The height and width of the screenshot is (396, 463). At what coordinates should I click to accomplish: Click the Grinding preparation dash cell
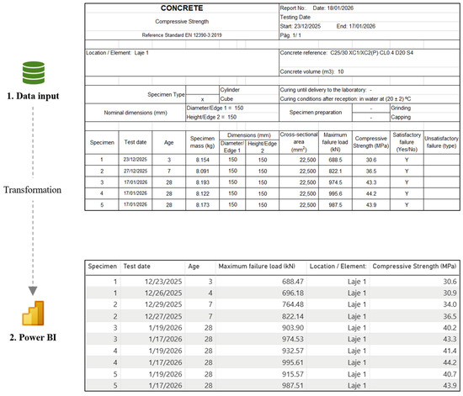[371, 108]
